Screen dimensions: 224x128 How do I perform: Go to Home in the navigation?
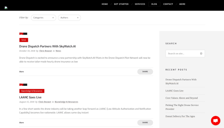[x=105, y=4]
